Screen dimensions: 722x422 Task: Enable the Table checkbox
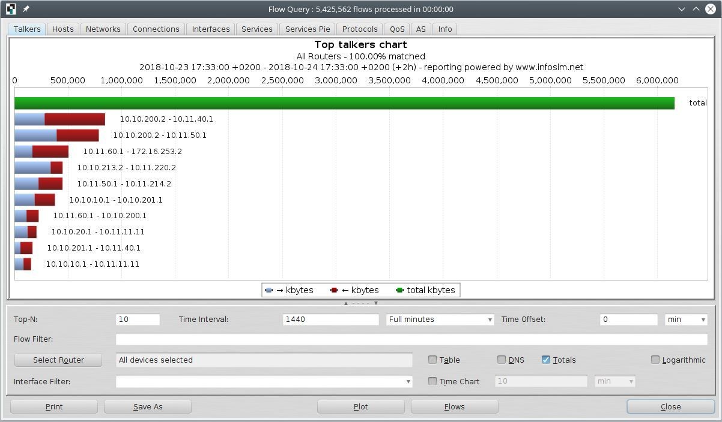click(432, 360)
